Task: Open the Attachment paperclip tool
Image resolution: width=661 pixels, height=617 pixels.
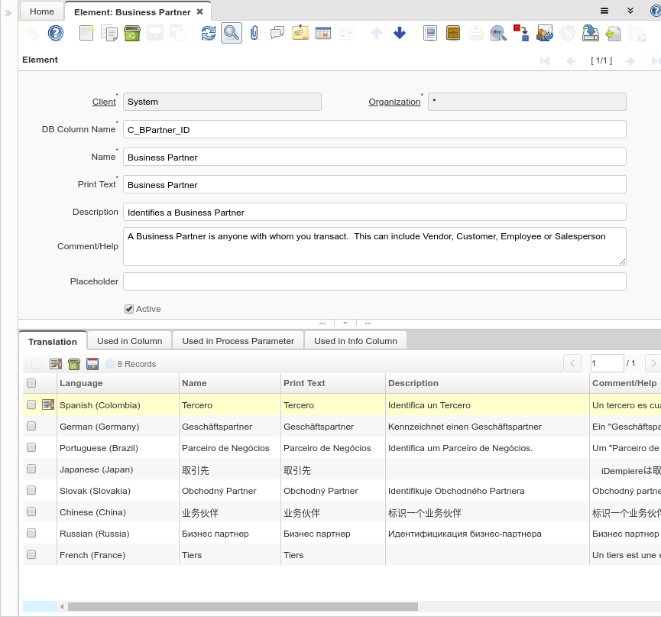Action: [x=254, y=33]
